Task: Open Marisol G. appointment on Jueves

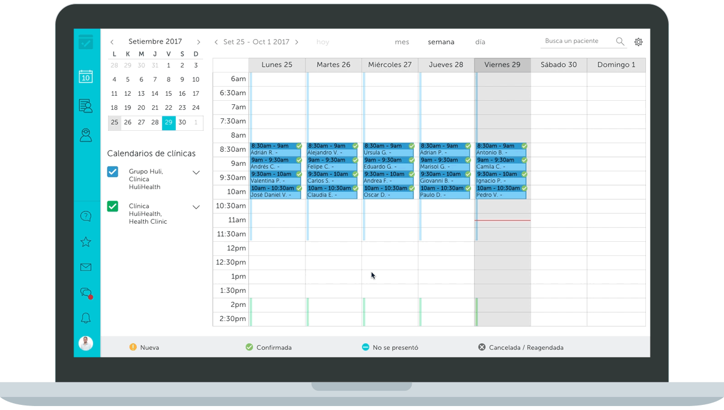Action: pyautogui.click(x=445, y=164)
